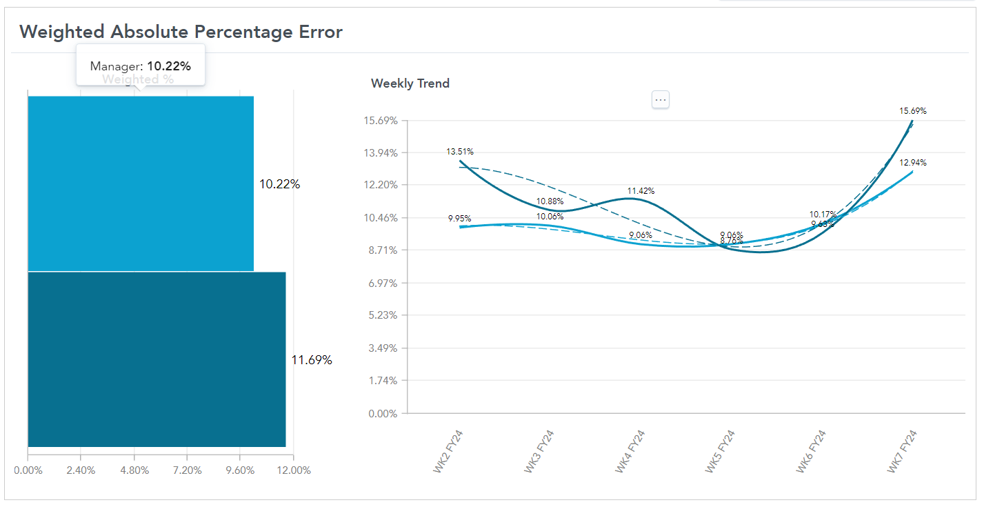
Task: Click the WK5 FY24 axis label
Action: click(x=720, y=451)
